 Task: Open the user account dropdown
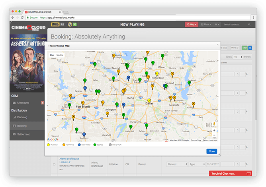pyautogui.click(x=217, y=25)
